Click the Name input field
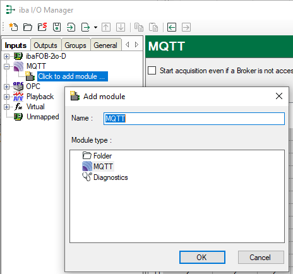 click(x=194, y=119)
